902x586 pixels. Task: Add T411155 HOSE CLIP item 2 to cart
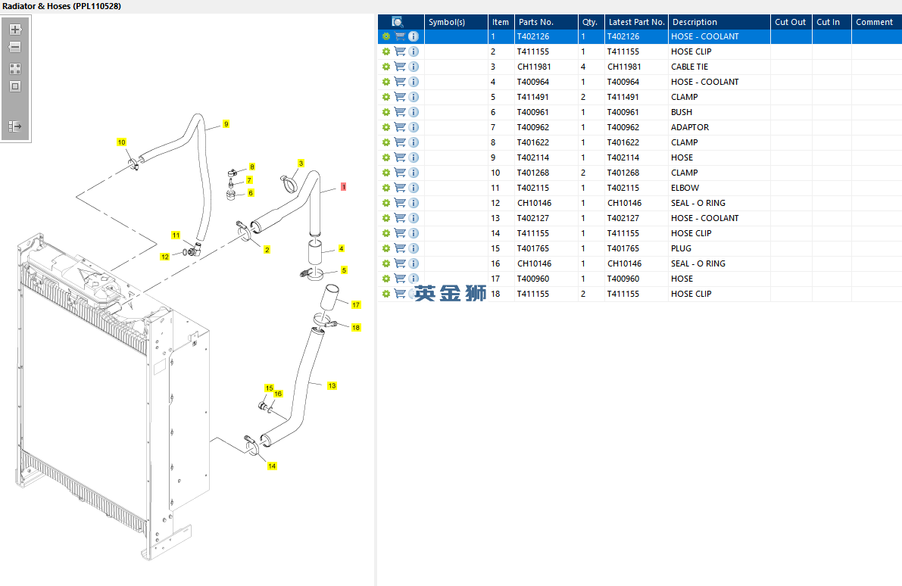[x=400, y=51]
